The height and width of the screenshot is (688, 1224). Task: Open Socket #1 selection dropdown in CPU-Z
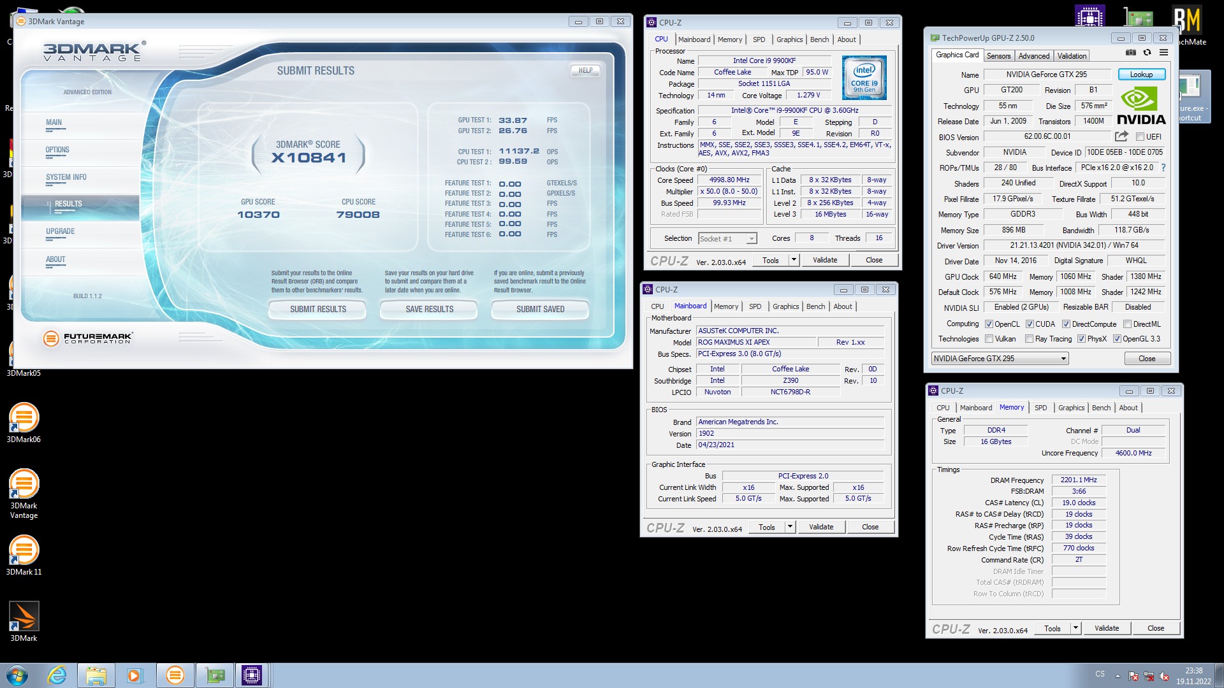click(727, 239)
